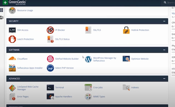Open WordPress Manager by Softaculous link
Screen dimensions: 175x107
coord(104,59)
